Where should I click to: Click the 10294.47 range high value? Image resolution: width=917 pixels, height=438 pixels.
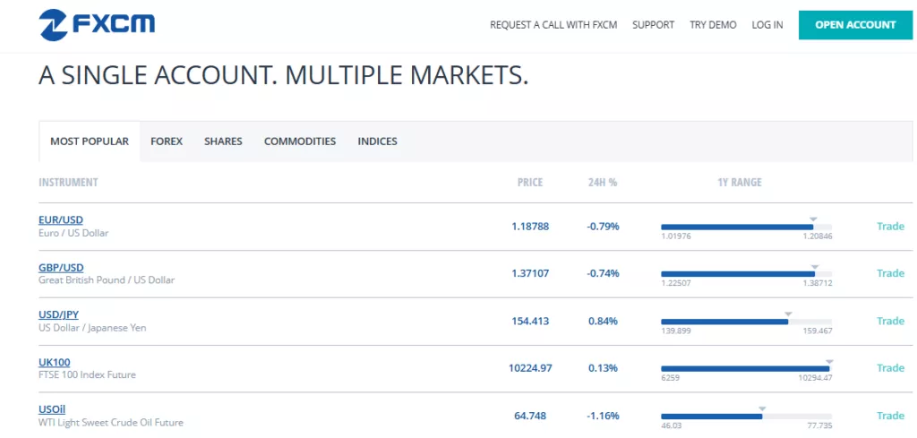[x=815, y=378]
